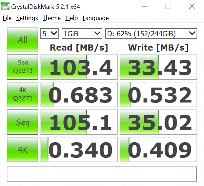This screenshot has width=204, height=186.
Task: Select the 33.43 Seq Q32T1 write result
Action: (159, 67)
